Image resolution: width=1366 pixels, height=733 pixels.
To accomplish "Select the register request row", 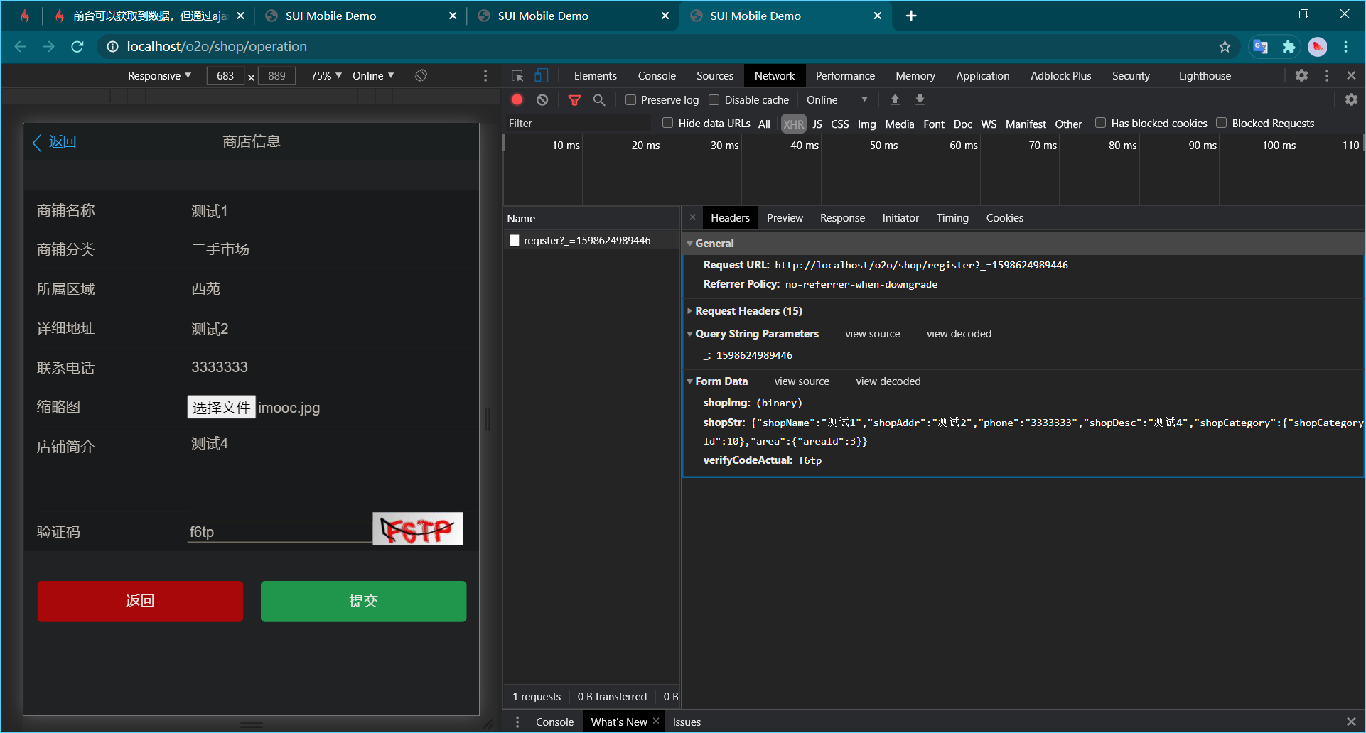I will pyautogui.click(x=591, y=240).
